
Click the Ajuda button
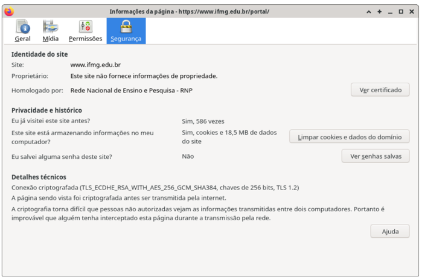click(x=390, y=232)
